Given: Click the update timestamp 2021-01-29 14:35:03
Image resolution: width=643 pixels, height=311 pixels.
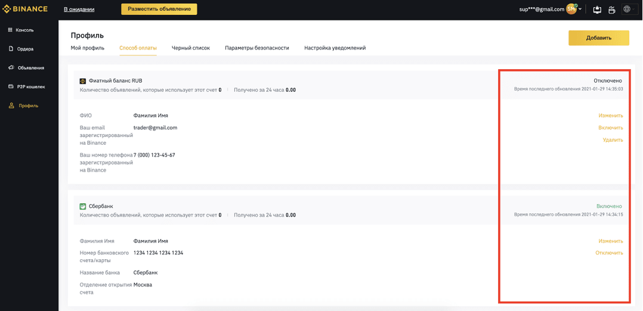Looking at the screenshot, I should (x=603, y=89).
